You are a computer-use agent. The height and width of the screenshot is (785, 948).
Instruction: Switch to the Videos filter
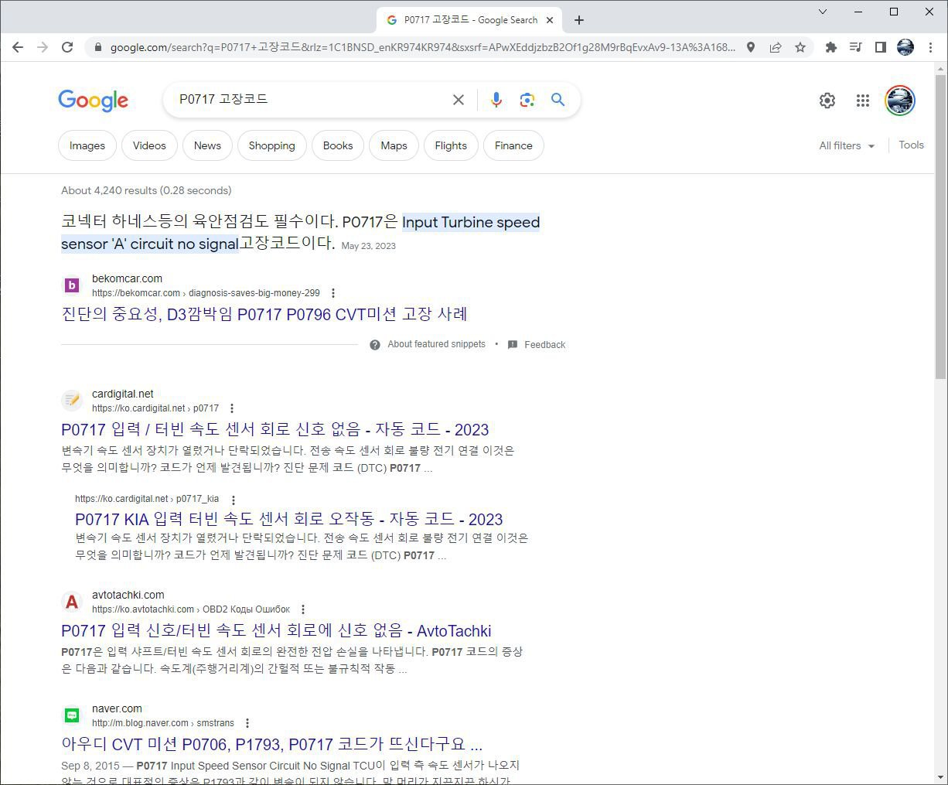coord(149,145)
